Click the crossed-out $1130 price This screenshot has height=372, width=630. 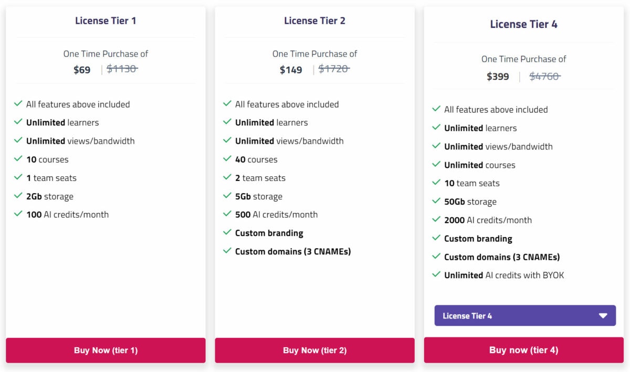click(121, 69)
